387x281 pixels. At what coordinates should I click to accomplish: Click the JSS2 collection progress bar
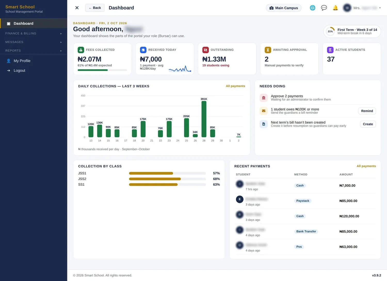click(x=167, y=179)
